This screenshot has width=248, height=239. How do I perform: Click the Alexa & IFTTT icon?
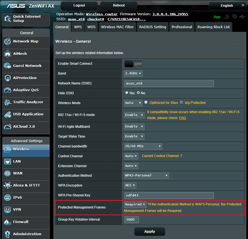(x=8, y=185)
